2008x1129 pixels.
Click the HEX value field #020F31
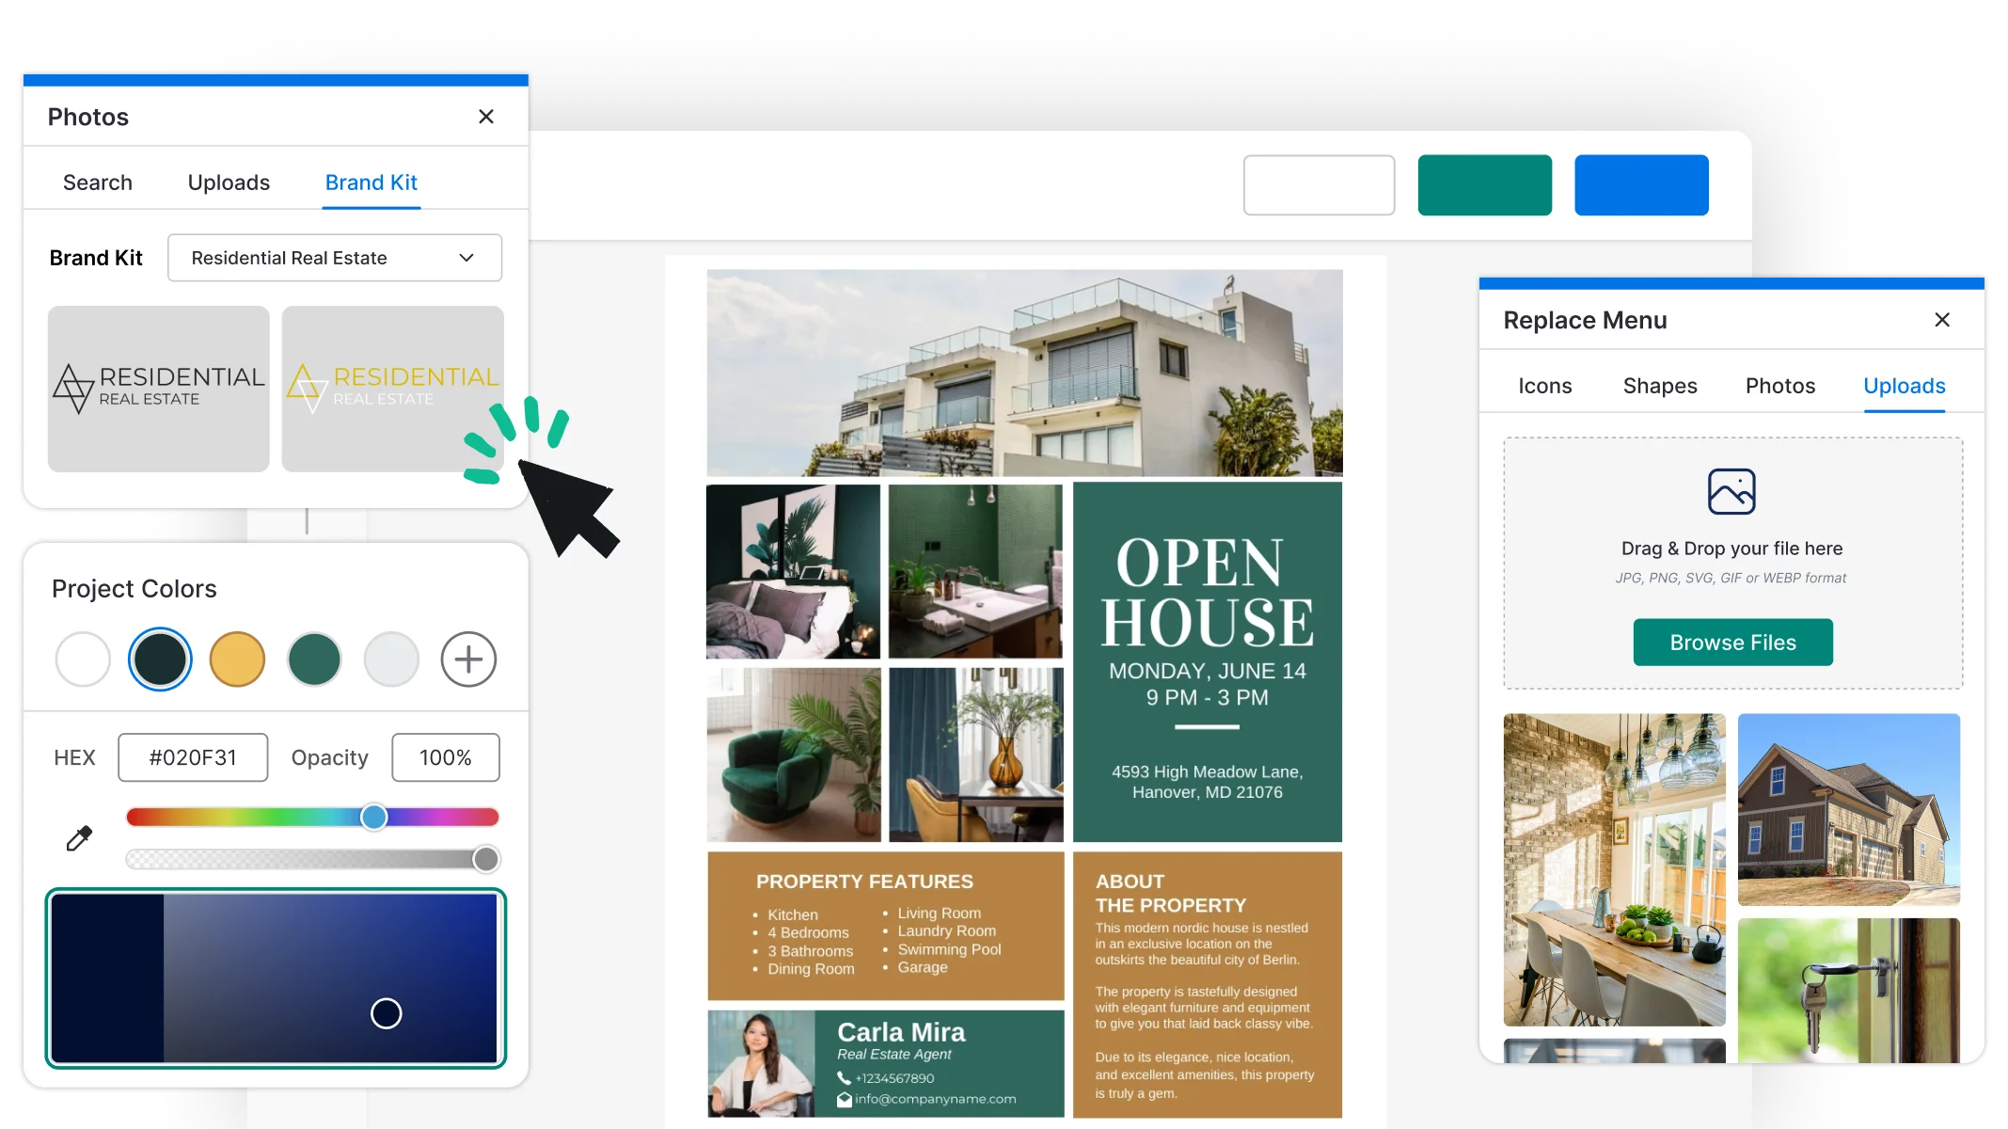(193, 757)
